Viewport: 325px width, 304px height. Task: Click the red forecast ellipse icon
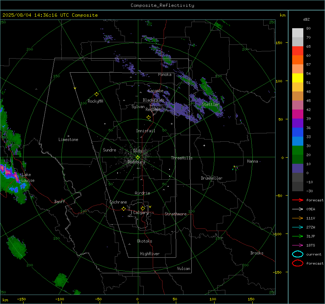point(298,263)
